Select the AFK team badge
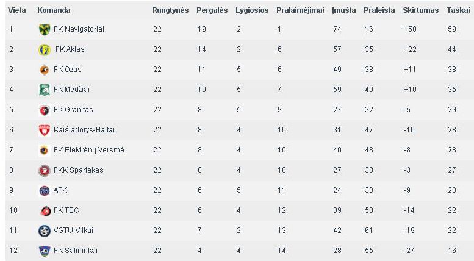 coord(45,191)
